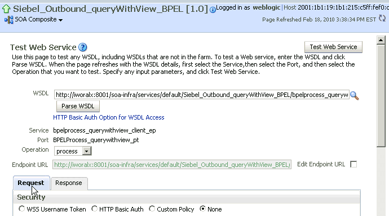Select the None security option
The height and width of the screenshot is (216, 389).
203,209
